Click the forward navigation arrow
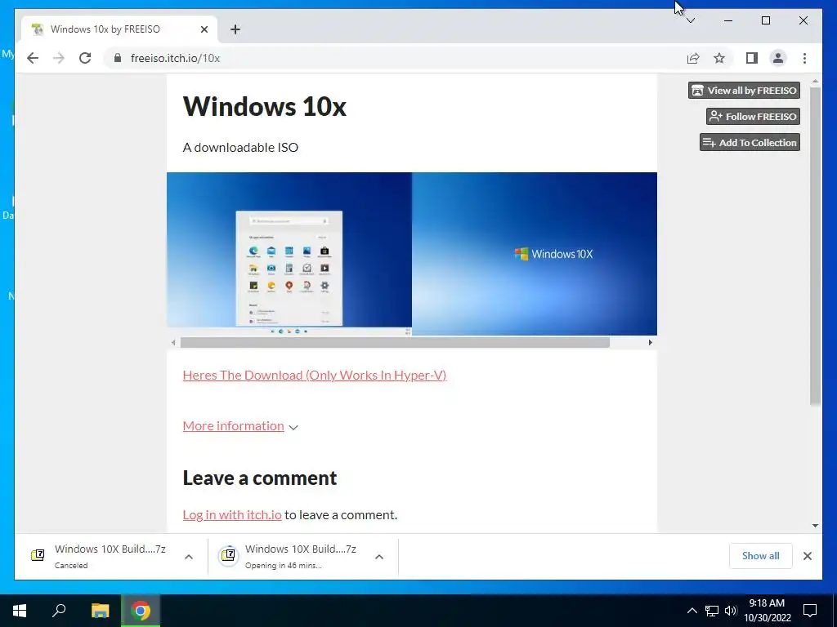This screenshot has width=837, height=627. (59, 58)
